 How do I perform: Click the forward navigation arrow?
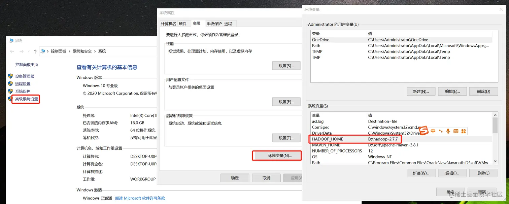pos(22,51)
